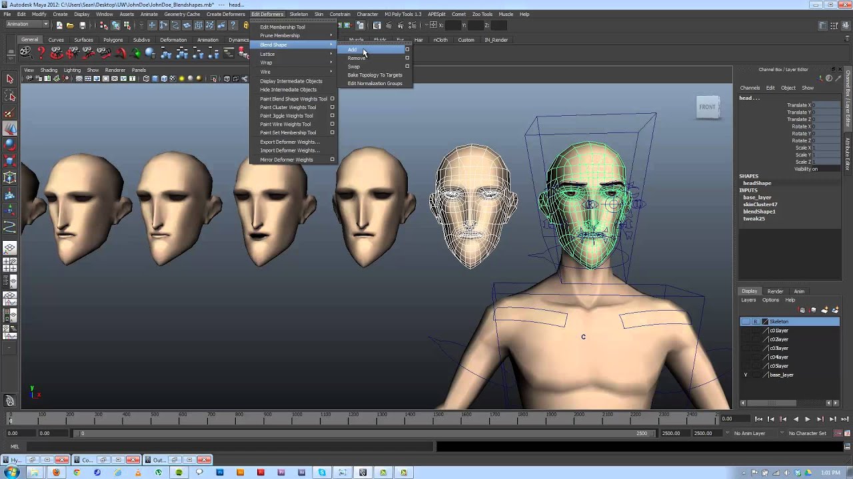
Task: Pick the Scale tool icon
Action: (x=10, y=162)
